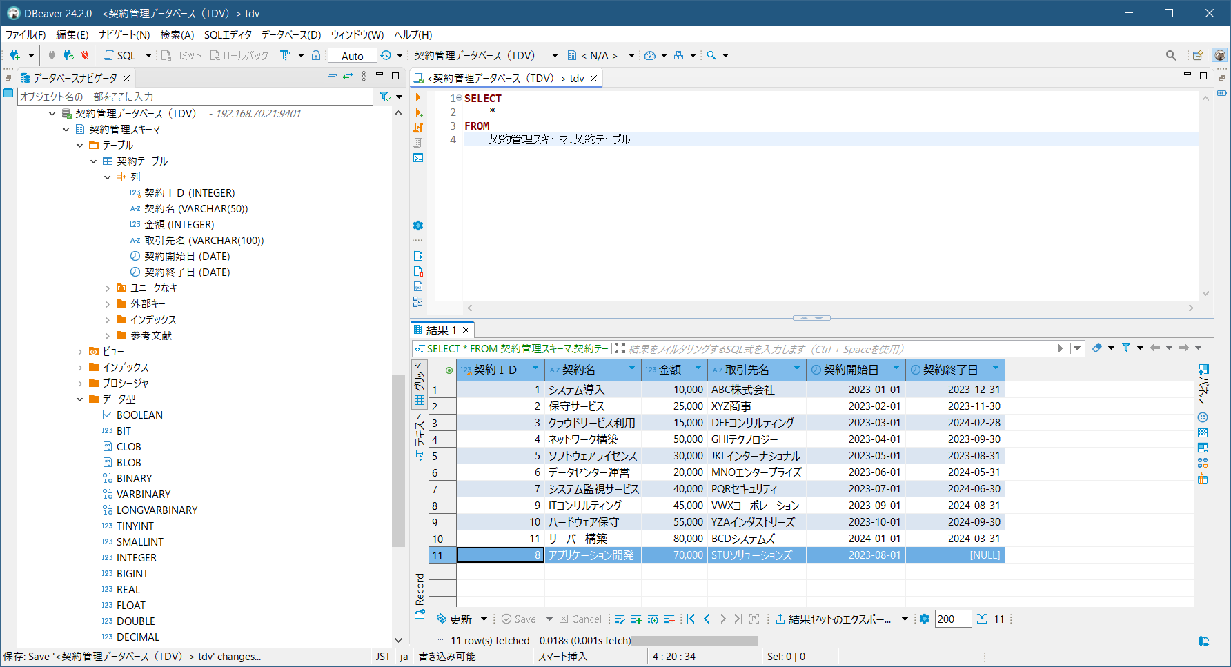1231x667 pixels.
Task: Expand the 外部キー folder
Action: [108, 303]
